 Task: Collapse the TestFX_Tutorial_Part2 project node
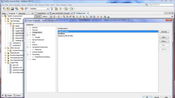(x=3, y=16)
